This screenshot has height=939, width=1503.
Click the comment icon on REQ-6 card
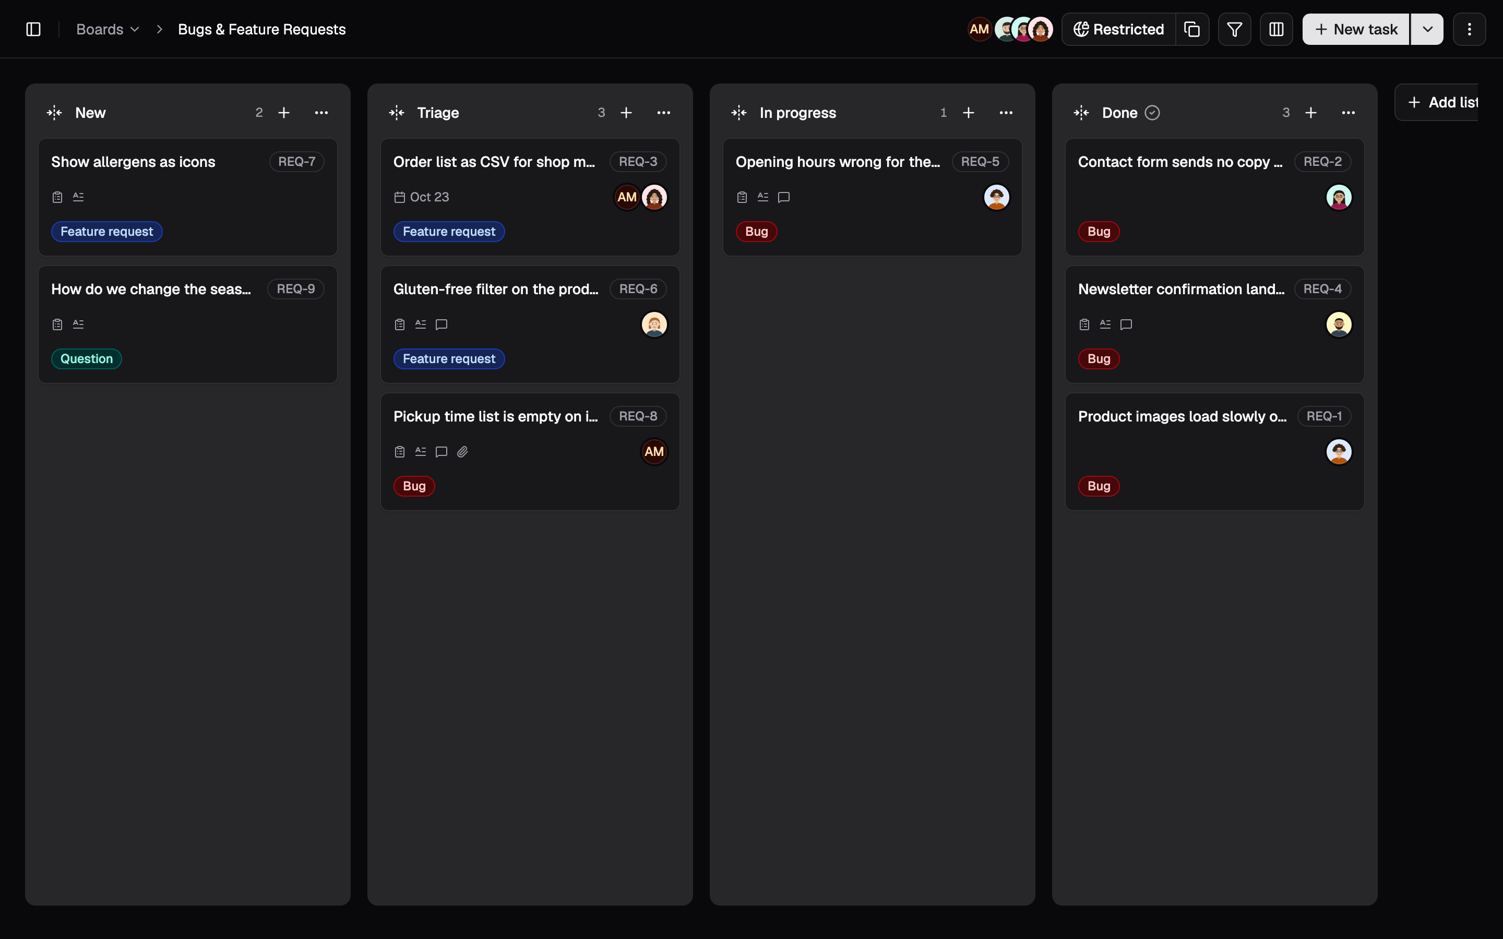(442, 324)
